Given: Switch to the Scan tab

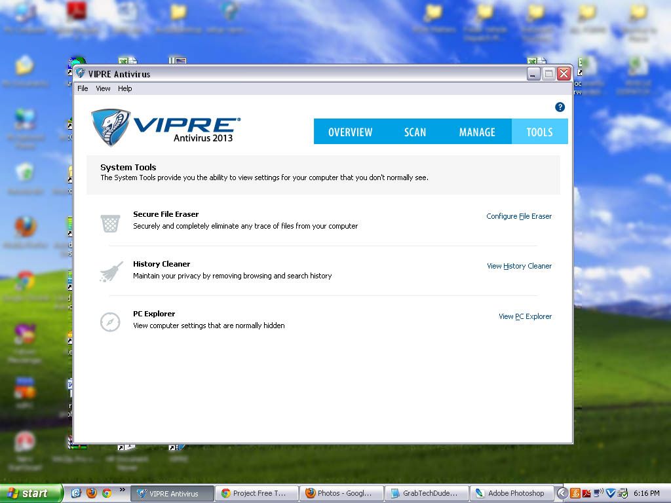Looking at the screenshot, I should click(415, 132).
